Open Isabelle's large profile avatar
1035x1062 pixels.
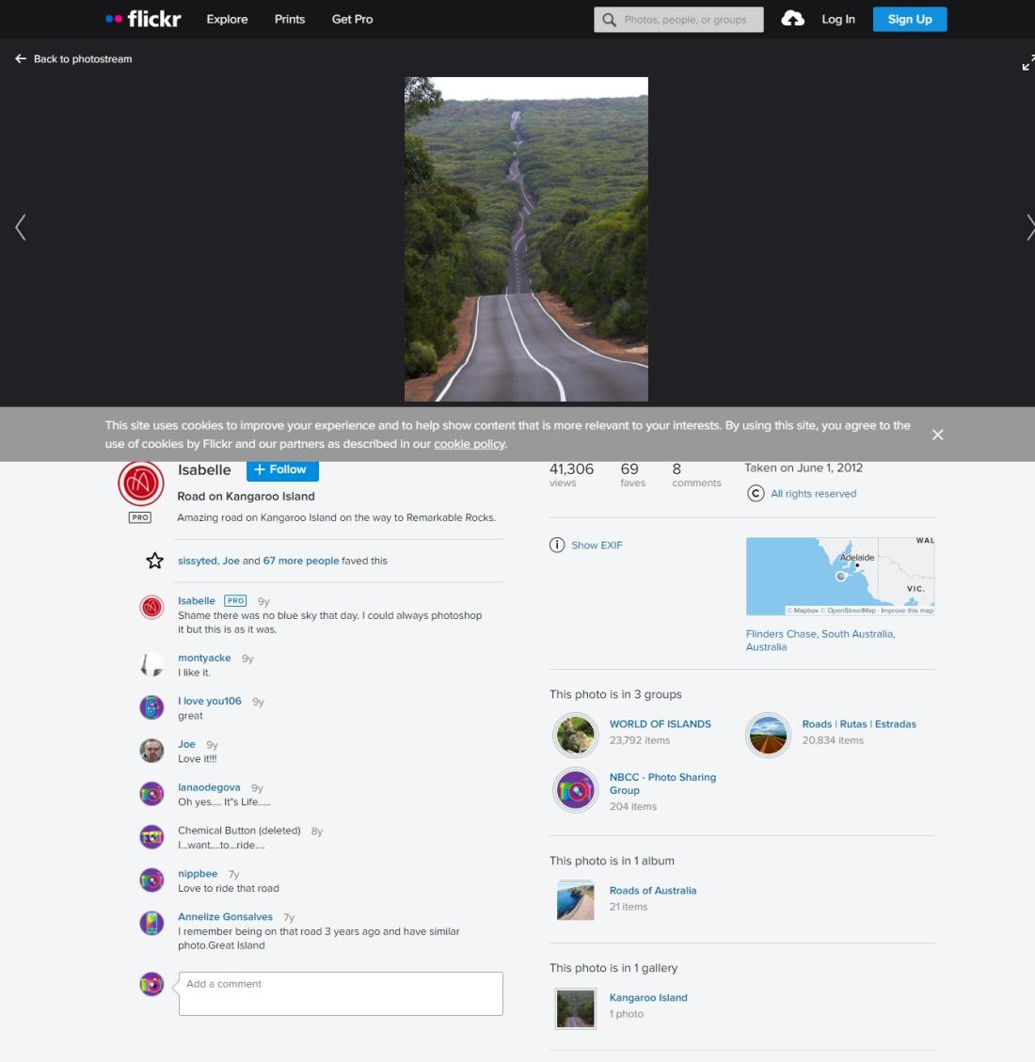pyautogui.click(x=141, y=483)
